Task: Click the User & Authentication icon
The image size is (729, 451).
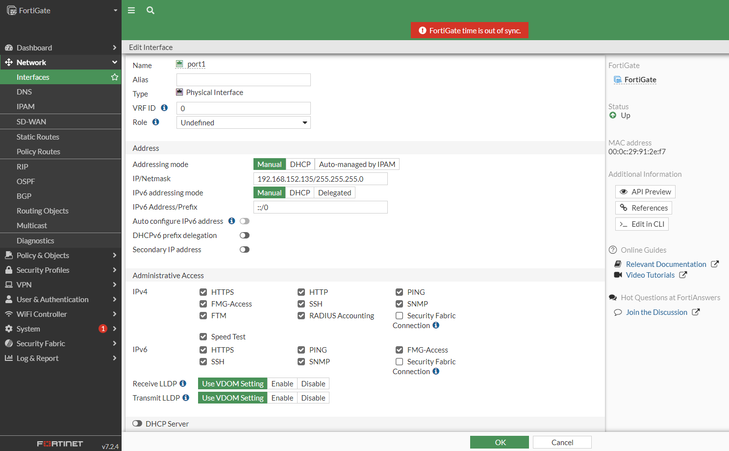Action: pos(8,299)
